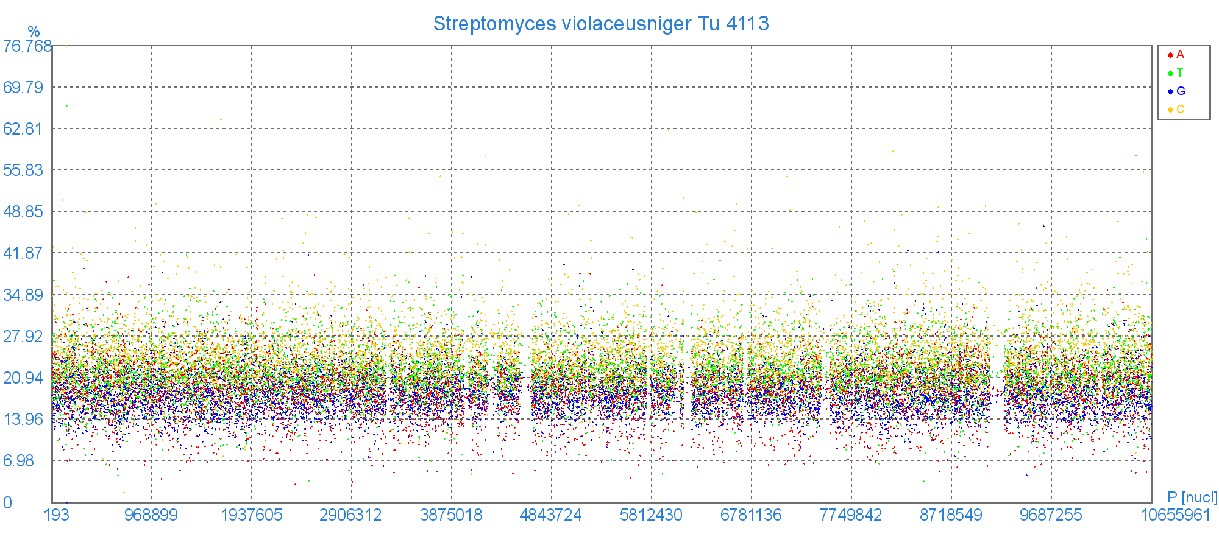Select the blue G legend entry
1219x548 pixels.
coord(1176,91)
